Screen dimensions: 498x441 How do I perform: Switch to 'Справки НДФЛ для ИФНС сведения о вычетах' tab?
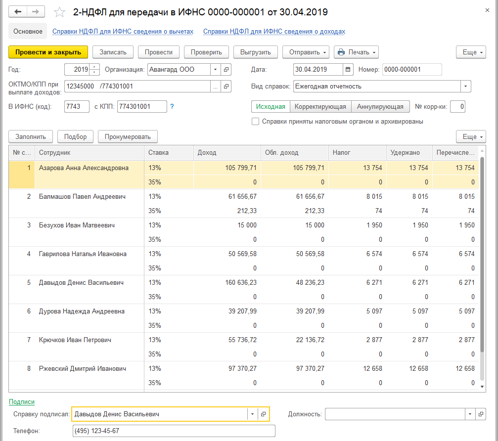pyautogui.click(x=123, y=32)
